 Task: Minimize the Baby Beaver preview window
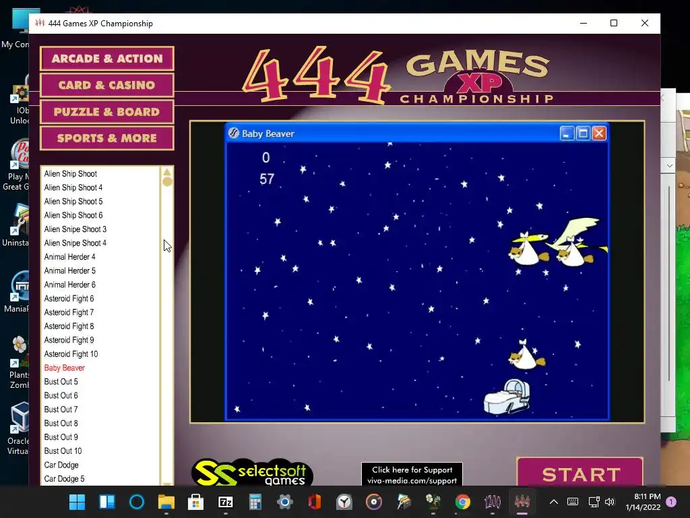(567, 134)
